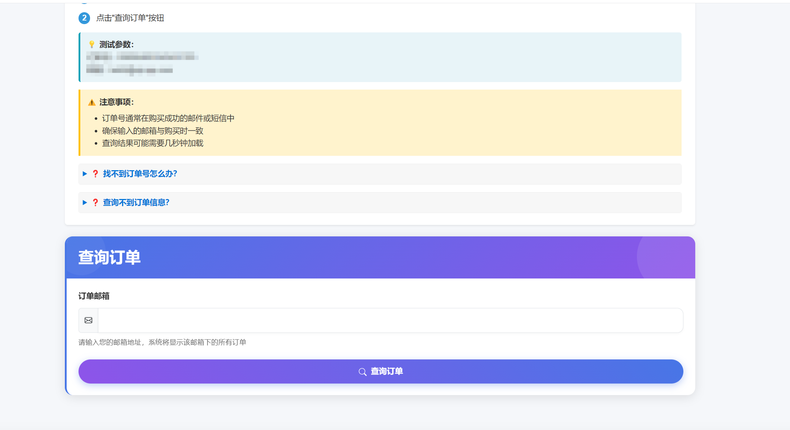Click the 订单邮箱 field label
The image size is (790, 430).
(x=94, y=296)
